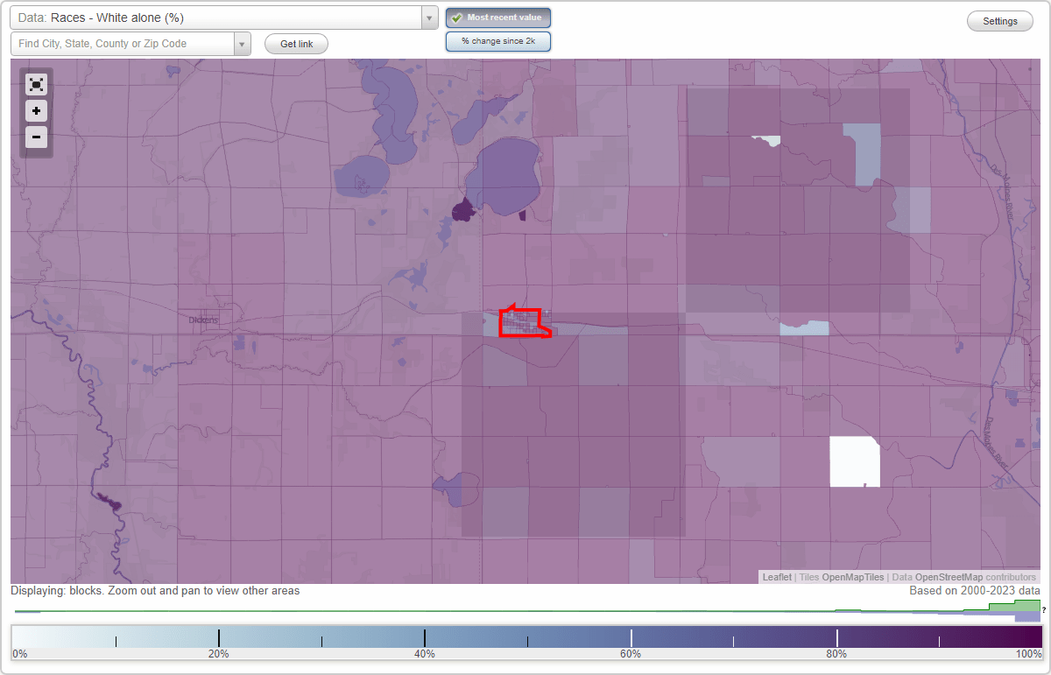The image size is (1051, 675).
Task: Click the Dickens town label on the map
Action: pos(204,320)
